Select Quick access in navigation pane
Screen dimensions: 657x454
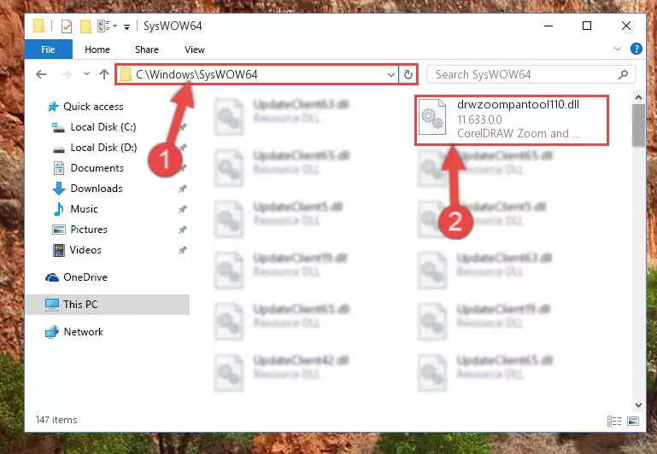(93, 107)
